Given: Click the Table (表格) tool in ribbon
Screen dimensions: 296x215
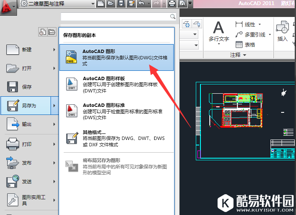Looking at the screenshot, I should pos(245,45).
